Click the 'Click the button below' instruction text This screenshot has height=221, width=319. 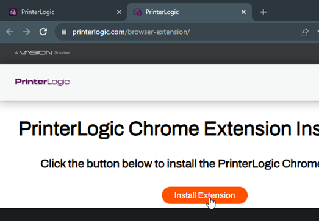pos(180,164)
